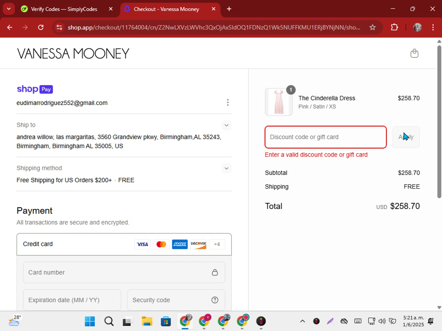Open the Chrome three-dot menu
This screenshot has height=331, width=442.
[433, 27]
